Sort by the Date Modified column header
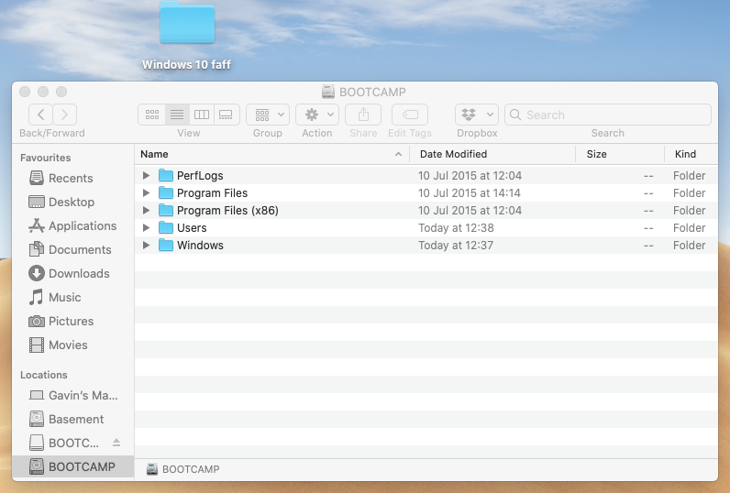This screenshot has height=493, width=730. click(492, 154)
